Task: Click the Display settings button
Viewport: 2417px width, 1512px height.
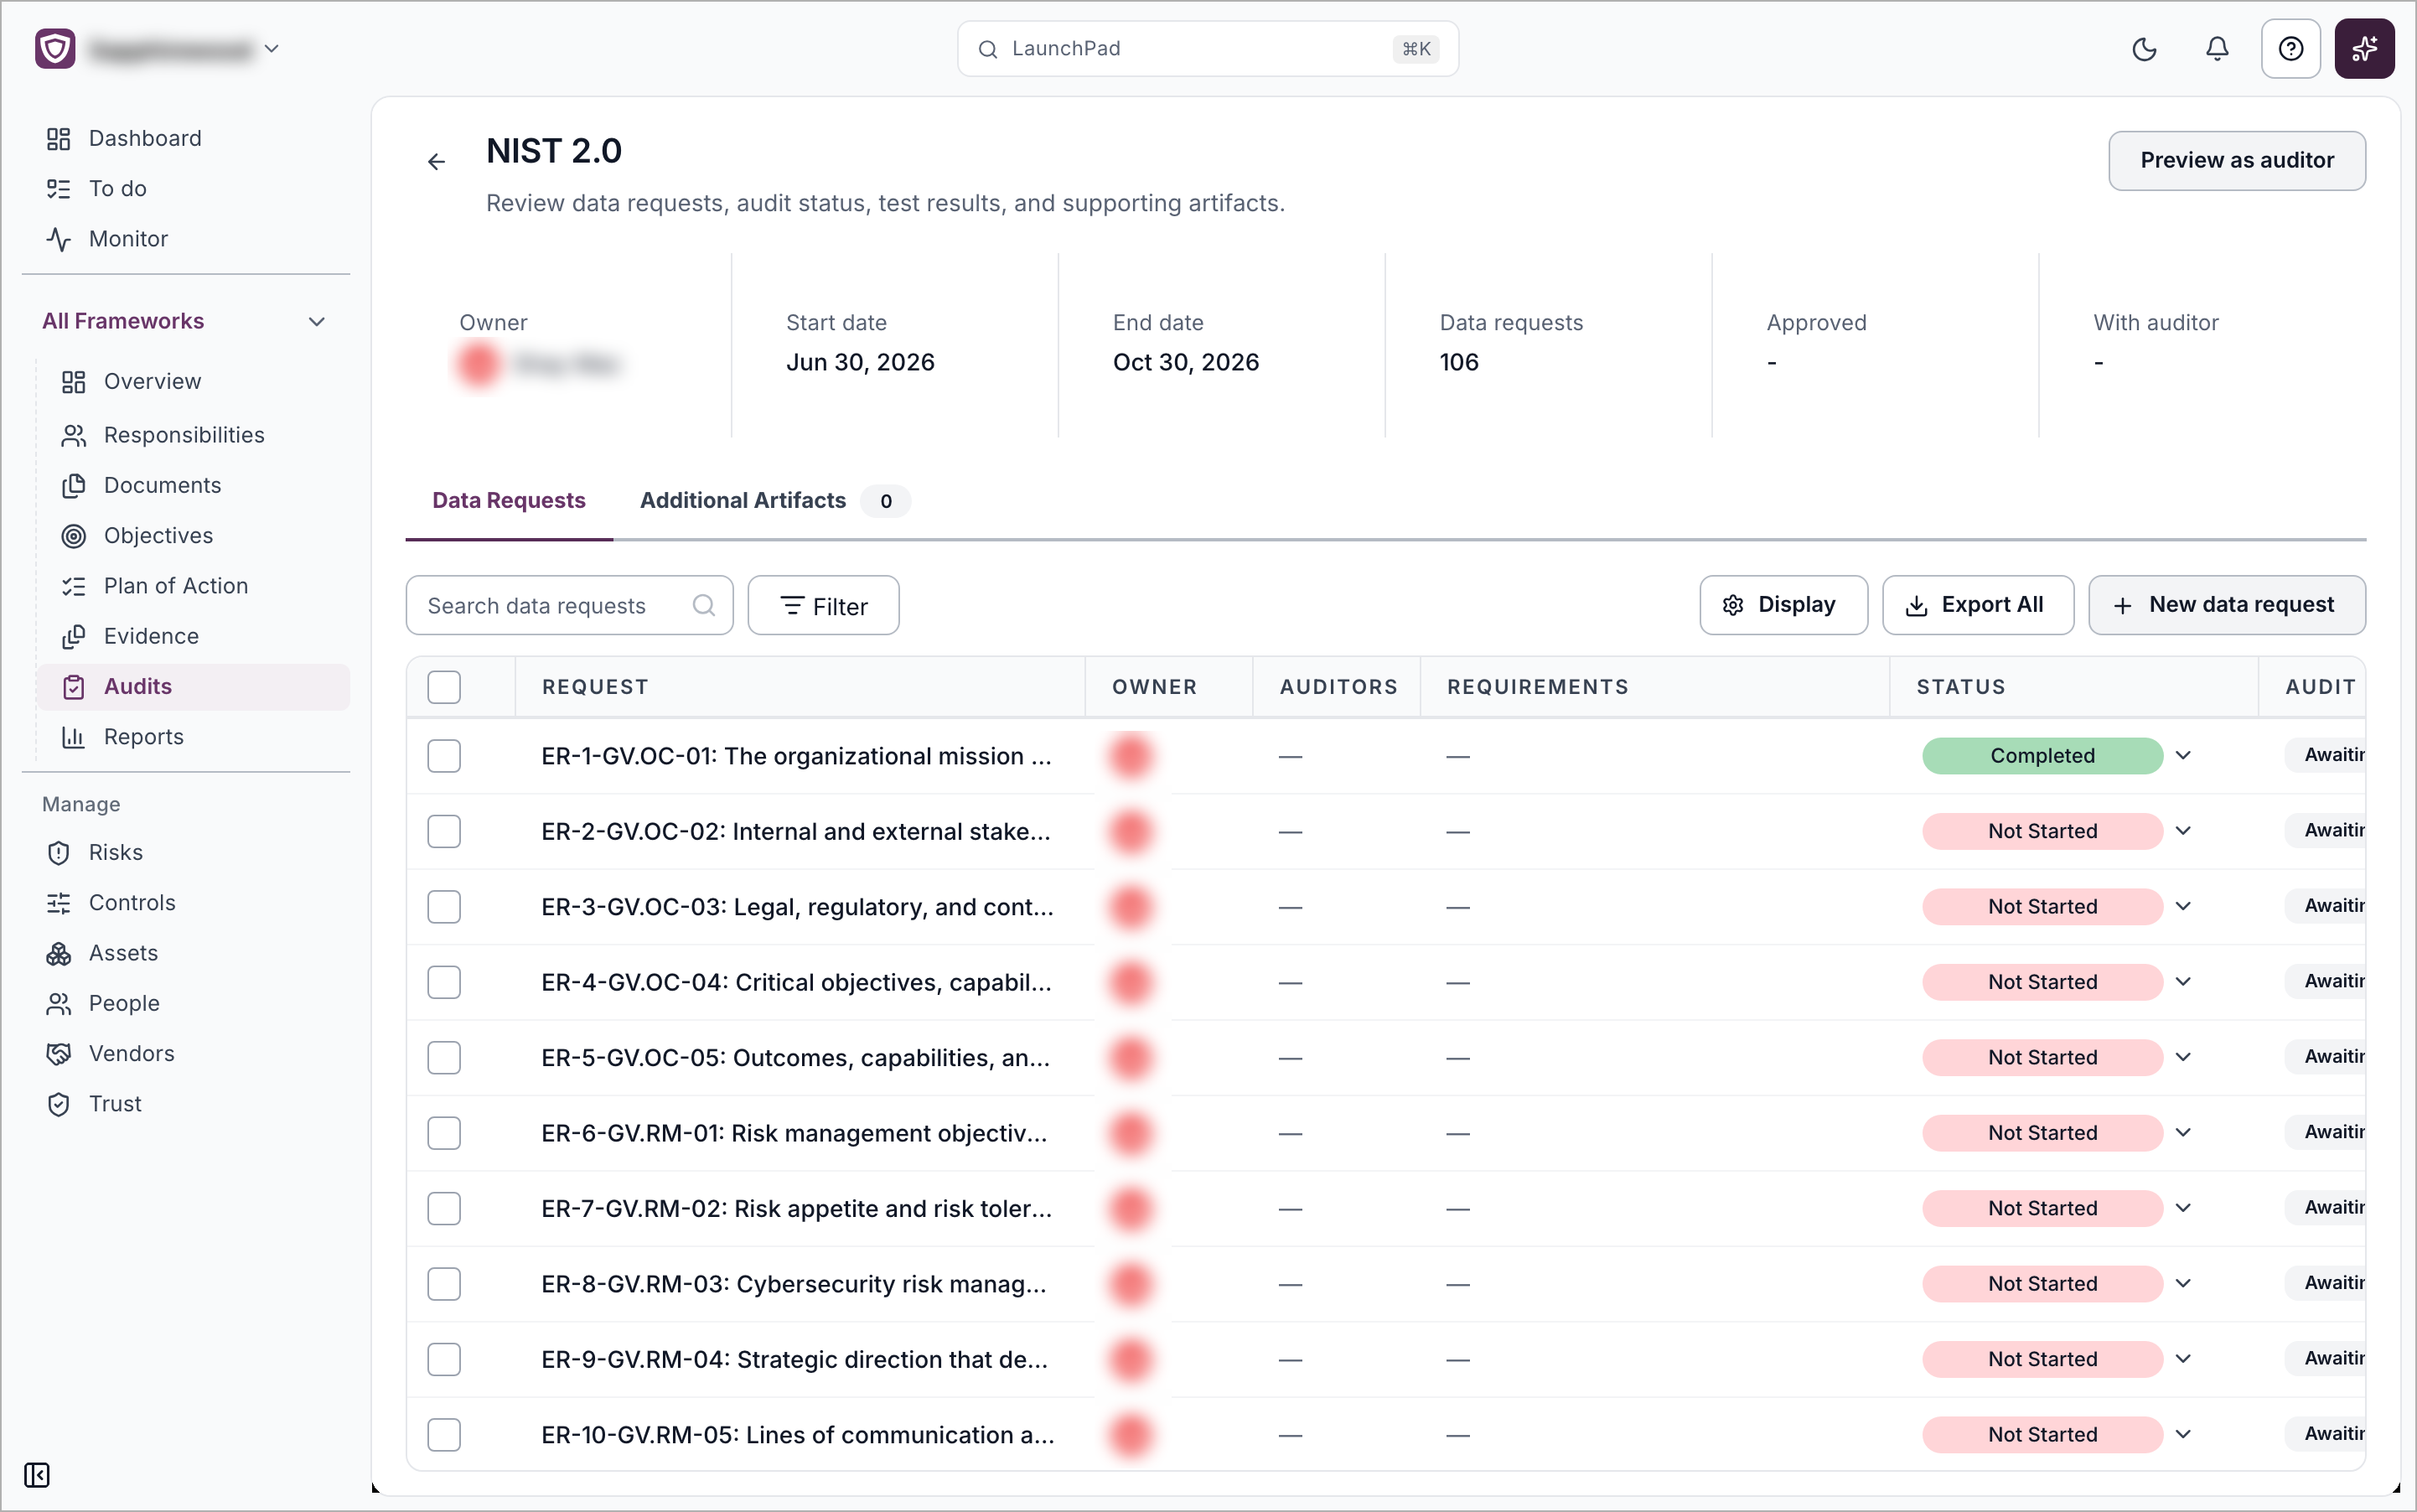Action: (1783, 605)
